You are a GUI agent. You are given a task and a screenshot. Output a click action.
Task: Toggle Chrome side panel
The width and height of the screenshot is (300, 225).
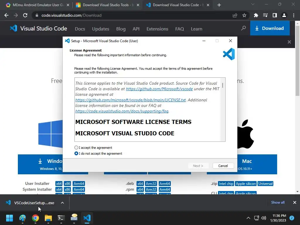tap(275, 15)
